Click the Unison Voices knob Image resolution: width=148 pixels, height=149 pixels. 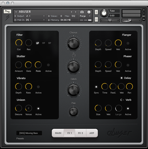[28, 108]
